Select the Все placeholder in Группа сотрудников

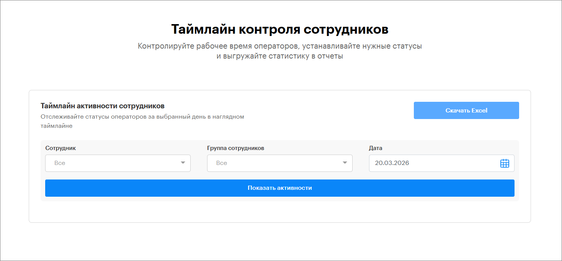click(x=222, y=163)
